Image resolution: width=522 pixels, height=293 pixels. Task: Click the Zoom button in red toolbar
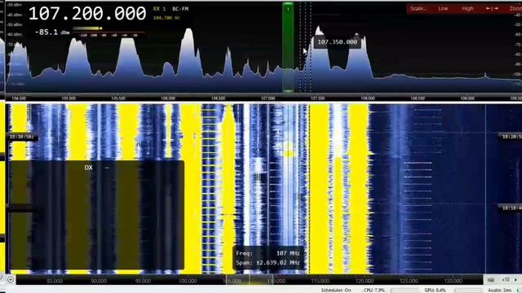(515, 9)
